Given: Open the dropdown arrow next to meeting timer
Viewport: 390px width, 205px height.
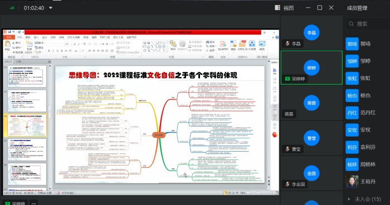Looking at the screenshot, I should [51, 8].
